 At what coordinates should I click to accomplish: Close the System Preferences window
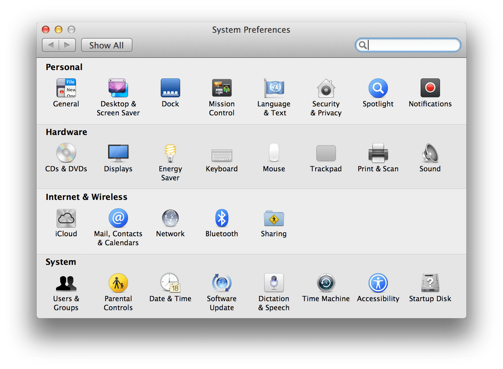[x=46, y=29]
